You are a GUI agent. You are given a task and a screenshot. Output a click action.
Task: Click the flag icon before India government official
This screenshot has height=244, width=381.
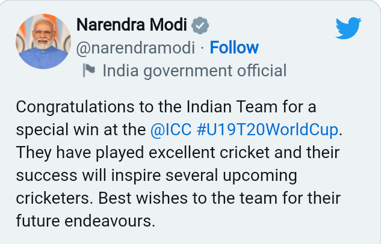(89, 71)
